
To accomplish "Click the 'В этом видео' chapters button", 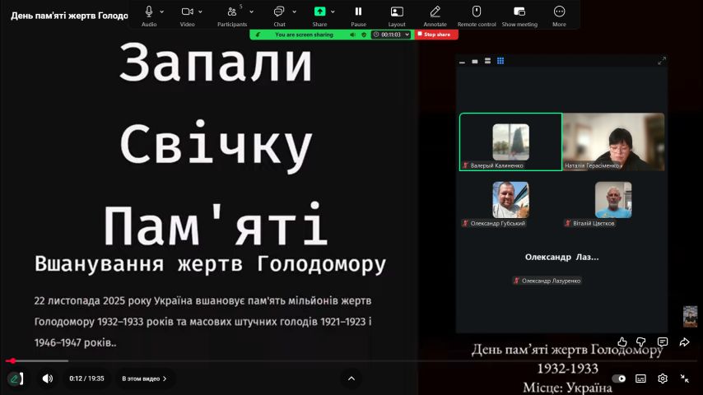I will click(x=144, y=379).
